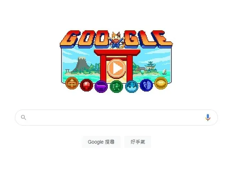Click the small sailboat on the water
The width and height of the screenshot is (236, 177).
164,72
